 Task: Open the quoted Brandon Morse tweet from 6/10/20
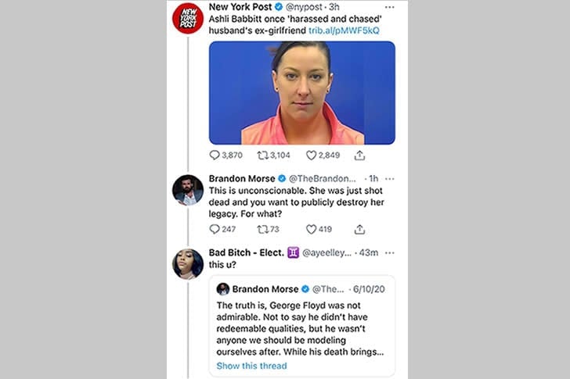pos(302,326)
